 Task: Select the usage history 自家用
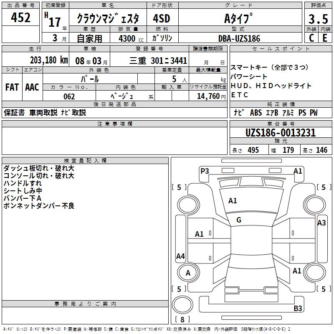(89, 38)
